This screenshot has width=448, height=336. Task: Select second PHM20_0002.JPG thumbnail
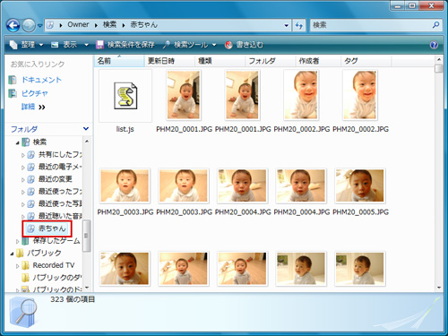pyautogui.click(x=360, y=95)
